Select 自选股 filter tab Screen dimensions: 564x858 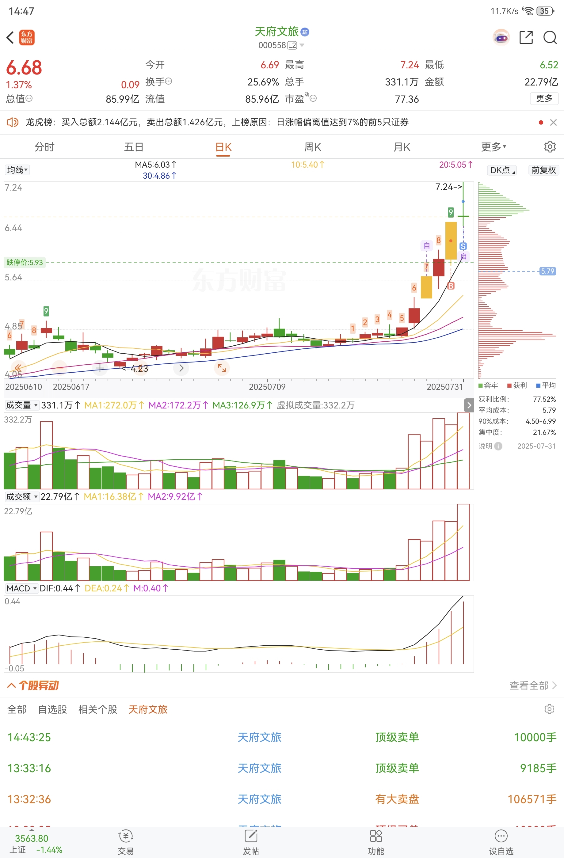point(53,709)
